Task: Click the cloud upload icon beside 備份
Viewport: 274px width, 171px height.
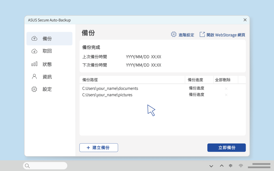Action: pyautogui.click(x=34, y=38)
